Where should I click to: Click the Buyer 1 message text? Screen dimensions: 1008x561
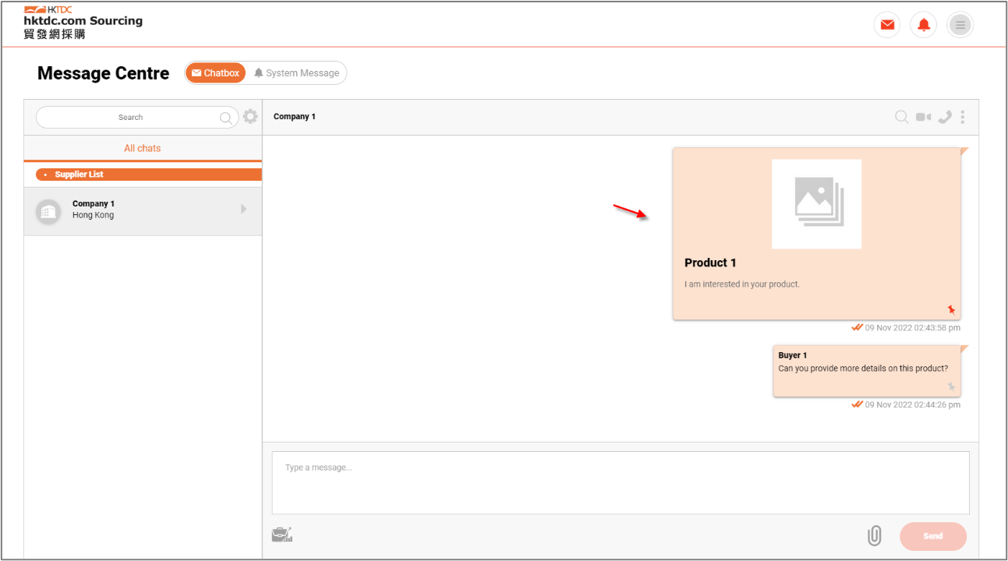tap(863, 369)
